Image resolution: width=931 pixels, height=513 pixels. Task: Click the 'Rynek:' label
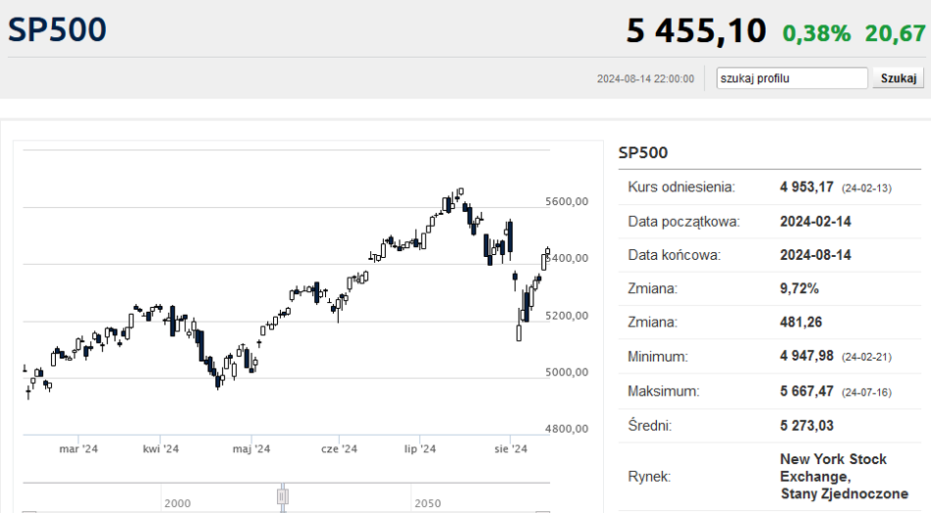(x=649, y=477)
